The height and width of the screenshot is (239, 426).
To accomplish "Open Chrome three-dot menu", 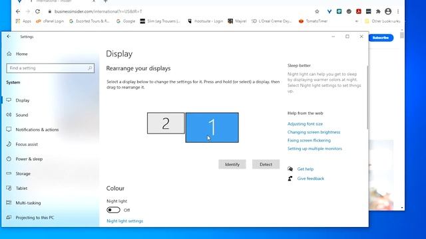I will (x=398, y=11).
